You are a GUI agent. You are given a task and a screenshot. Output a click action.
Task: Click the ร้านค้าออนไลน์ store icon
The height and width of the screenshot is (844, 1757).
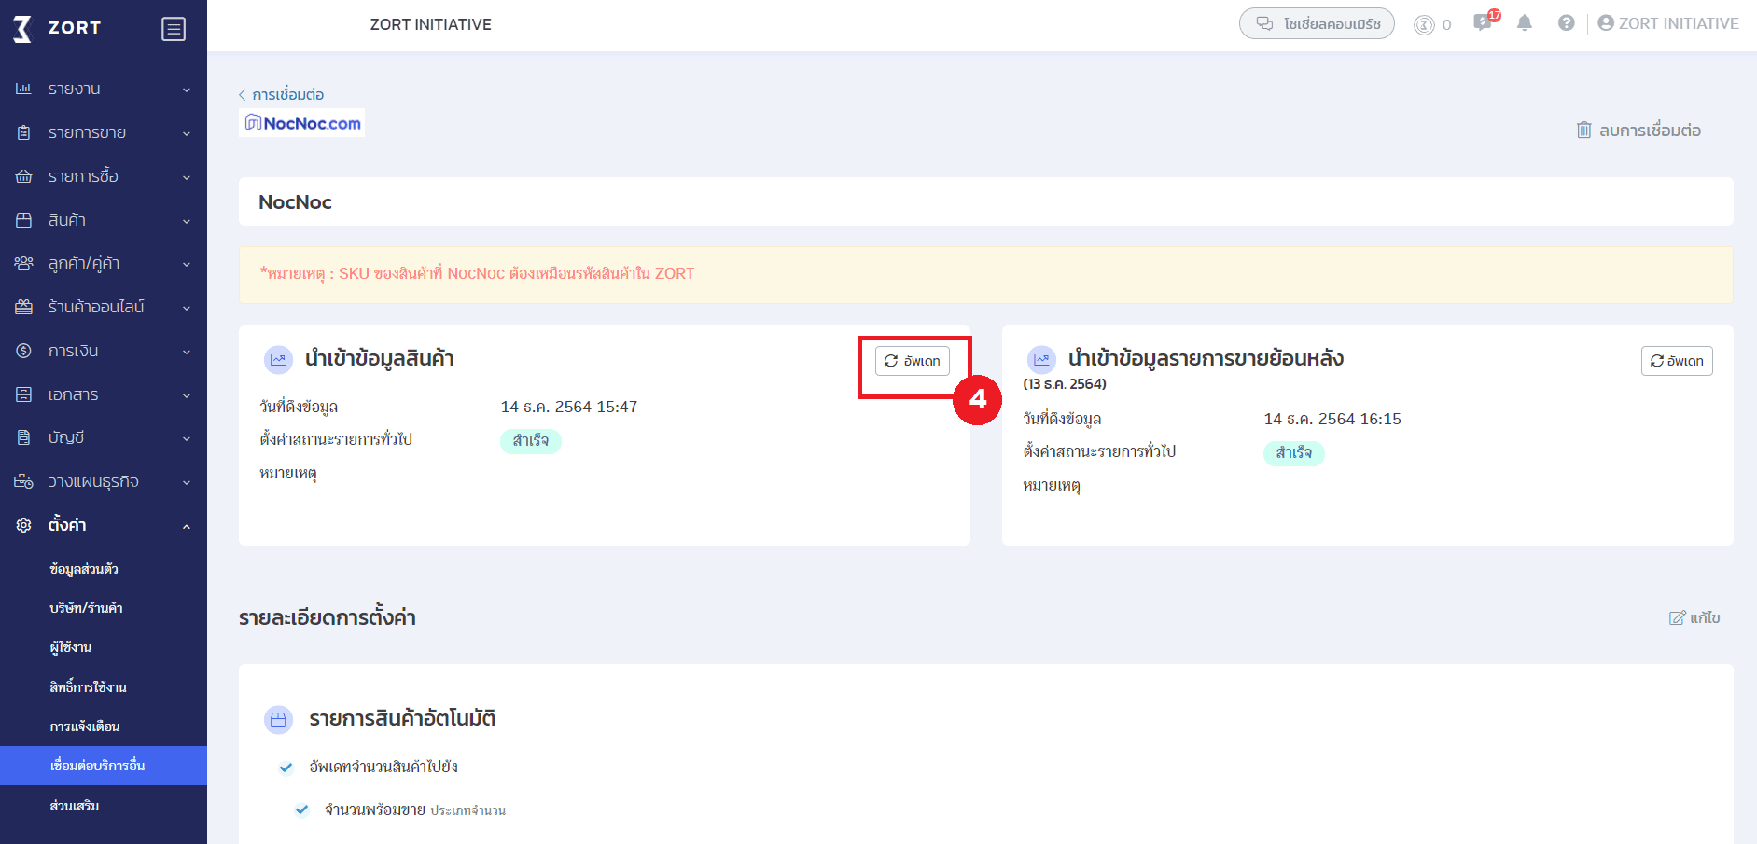pos(23,307)
